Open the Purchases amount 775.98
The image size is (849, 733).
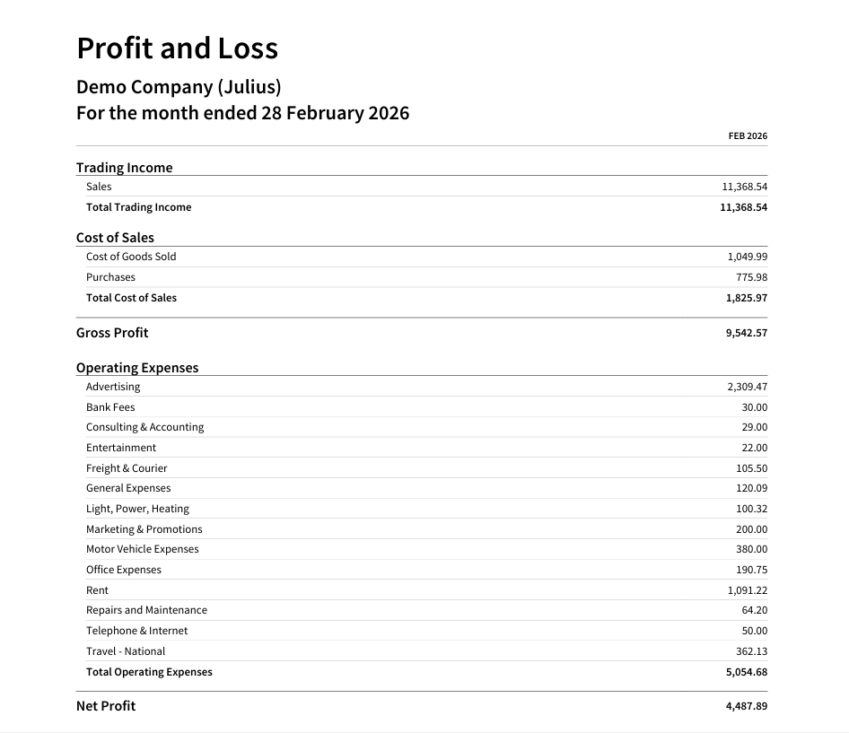(x=751, y=277)
